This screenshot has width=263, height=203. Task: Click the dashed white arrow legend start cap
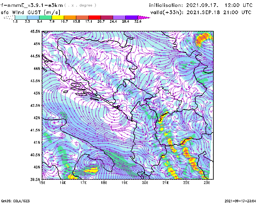point(10,17)
